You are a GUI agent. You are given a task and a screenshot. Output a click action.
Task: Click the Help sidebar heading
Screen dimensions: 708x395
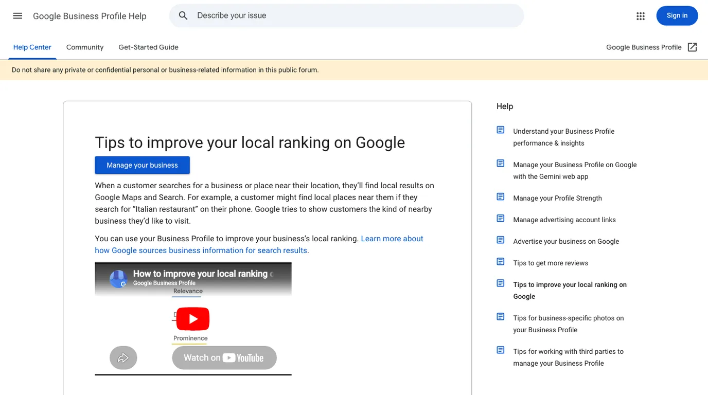tap(505, 106)
